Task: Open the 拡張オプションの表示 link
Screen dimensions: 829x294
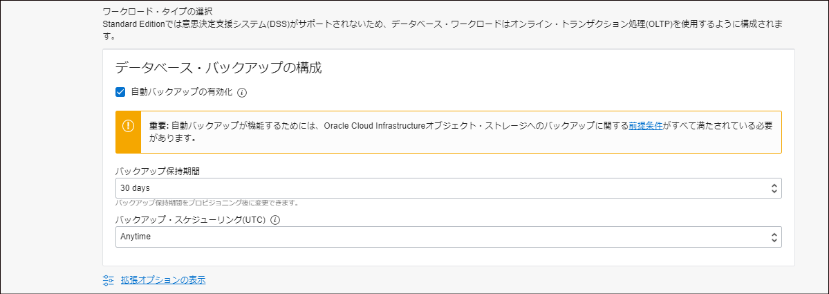Action: tap(163, 280)
